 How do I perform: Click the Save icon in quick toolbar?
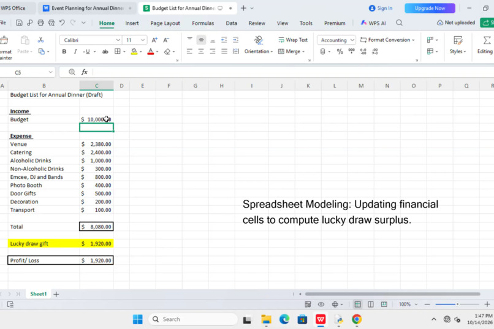click(19, 23)
